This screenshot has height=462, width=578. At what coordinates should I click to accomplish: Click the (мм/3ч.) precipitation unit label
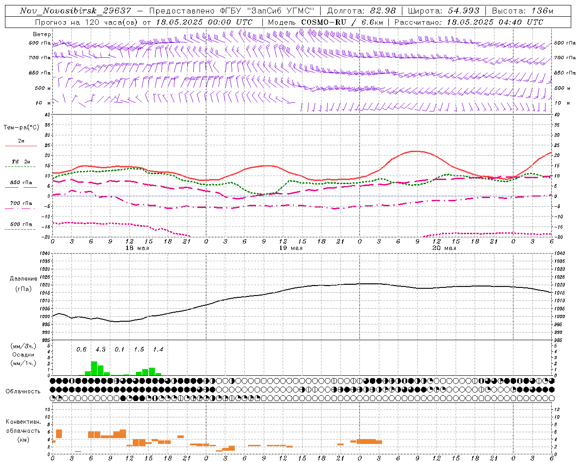click(x=23, y=346)
